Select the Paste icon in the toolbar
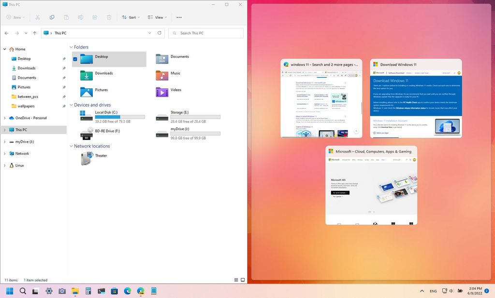Image resolution: width=495 pixels, height=298 pixels. pyautogui.click(x=66, y=17)
